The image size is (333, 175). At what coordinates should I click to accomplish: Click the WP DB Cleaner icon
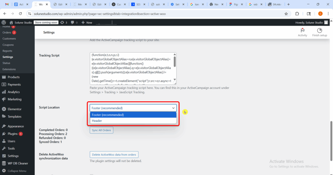point(4,163)
